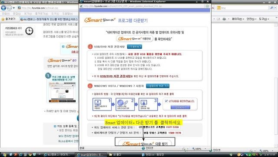Open the 편집 menu in the main browser

[x=17, y=13]
